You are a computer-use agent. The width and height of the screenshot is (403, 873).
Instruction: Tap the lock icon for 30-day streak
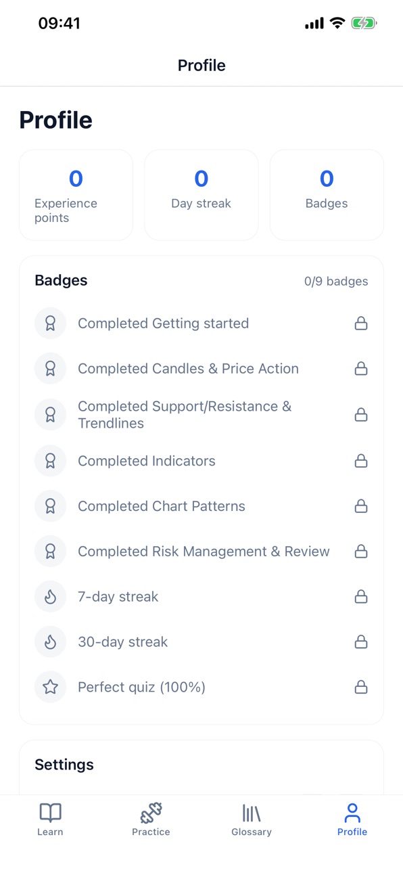tap(361, 642)
